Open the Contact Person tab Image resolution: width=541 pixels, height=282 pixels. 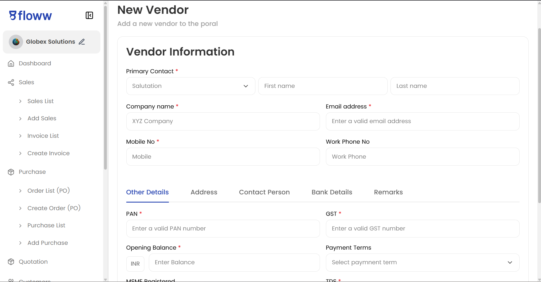click(264, 192)
